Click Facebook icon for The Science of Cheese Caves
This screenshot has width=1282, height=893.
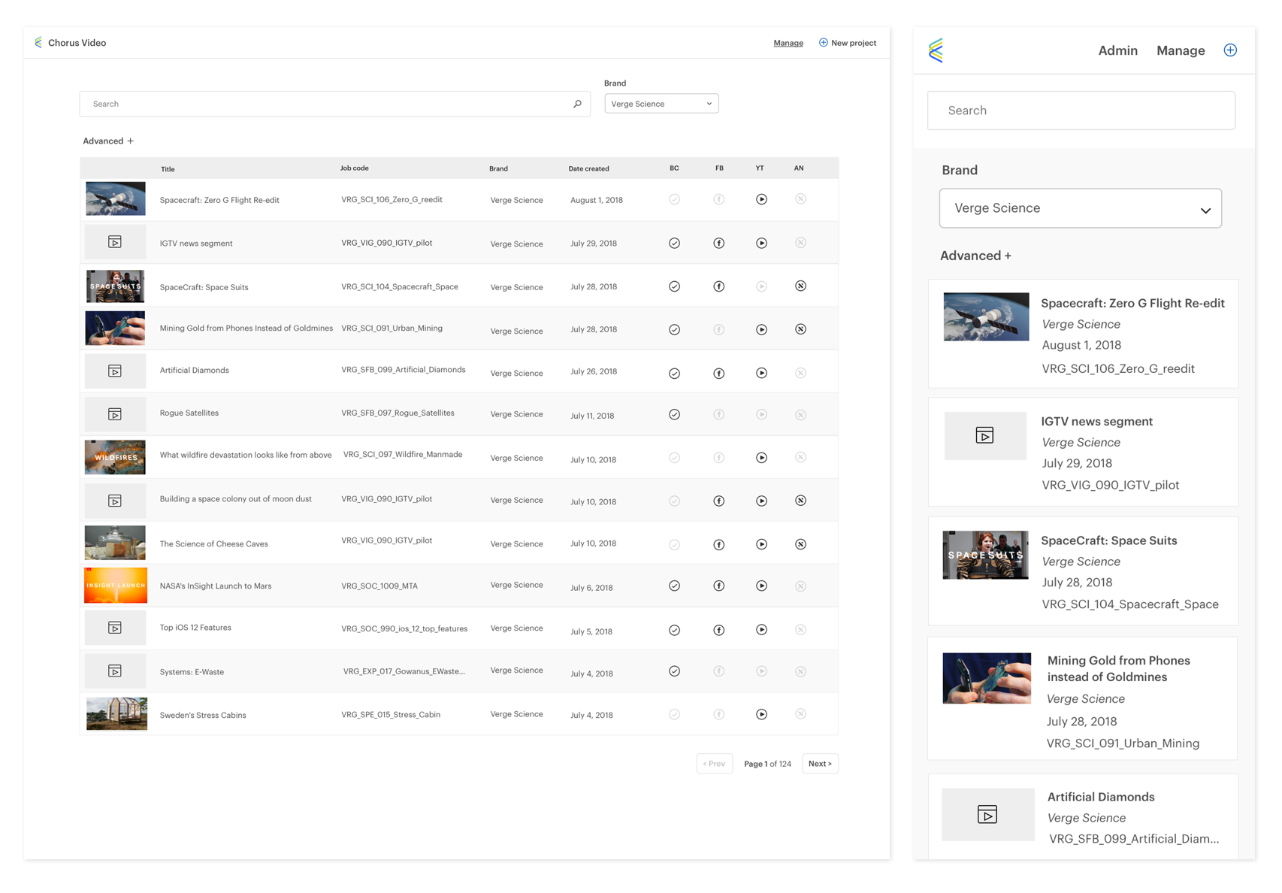(718, 544)
